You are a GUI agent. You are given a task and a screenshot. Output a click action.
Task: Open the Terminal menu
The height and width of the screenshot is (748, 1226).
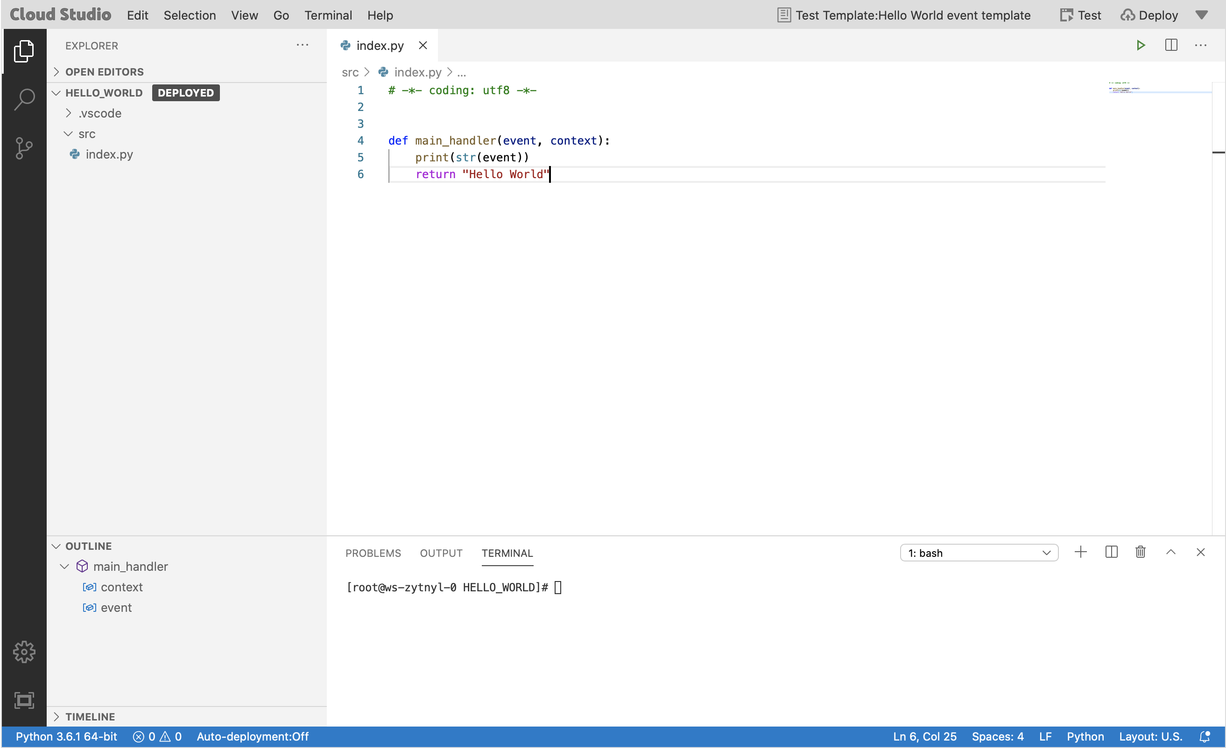point(328,15)
